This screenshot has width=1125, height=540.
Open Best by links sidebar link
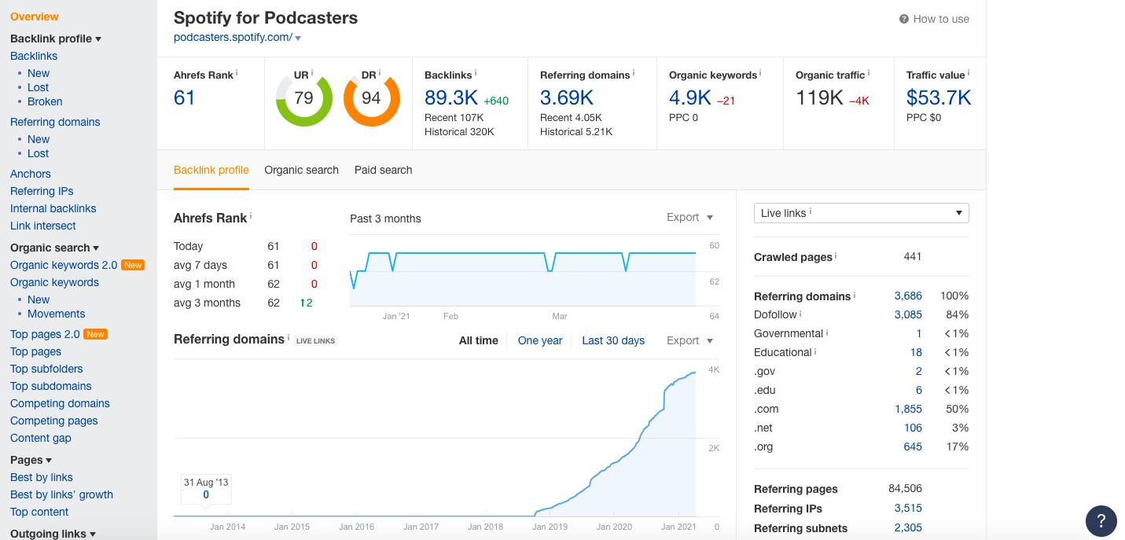click(x=42, y=477)
